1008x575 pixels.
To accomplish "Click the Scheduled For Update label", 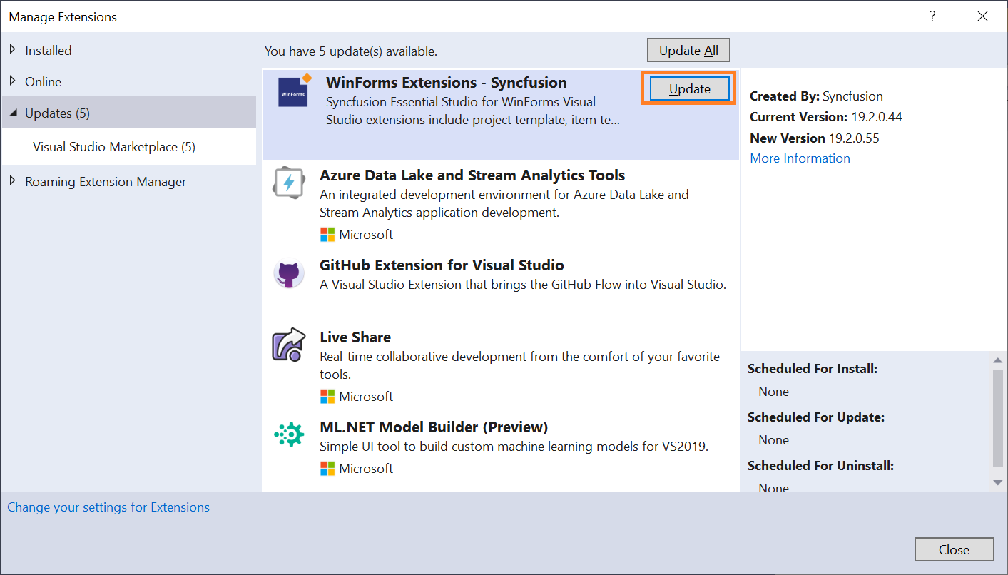I will pyautogui.click(x=816, y=417).
